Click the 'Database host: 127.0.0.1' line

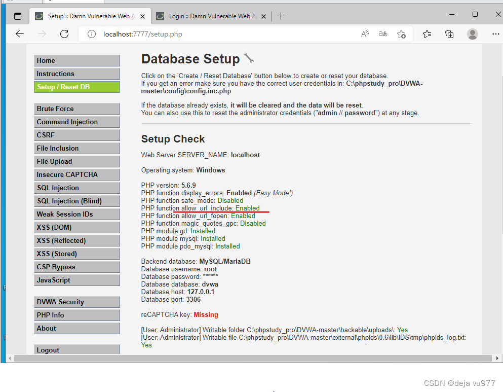178,292
